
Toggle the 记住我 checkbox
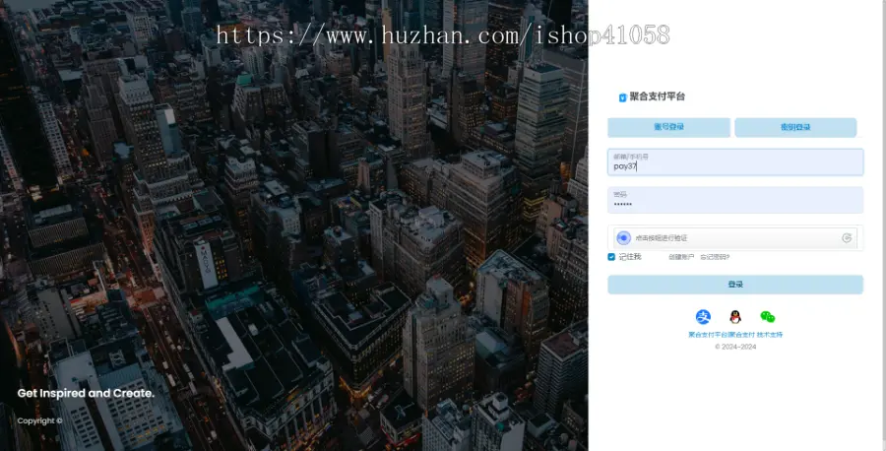click(x=611, y=257)
